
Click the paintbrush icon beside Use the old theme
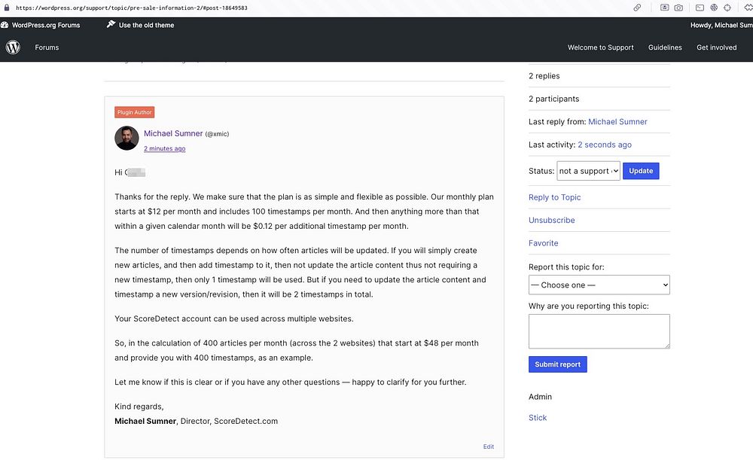click(x=111, y=25)
